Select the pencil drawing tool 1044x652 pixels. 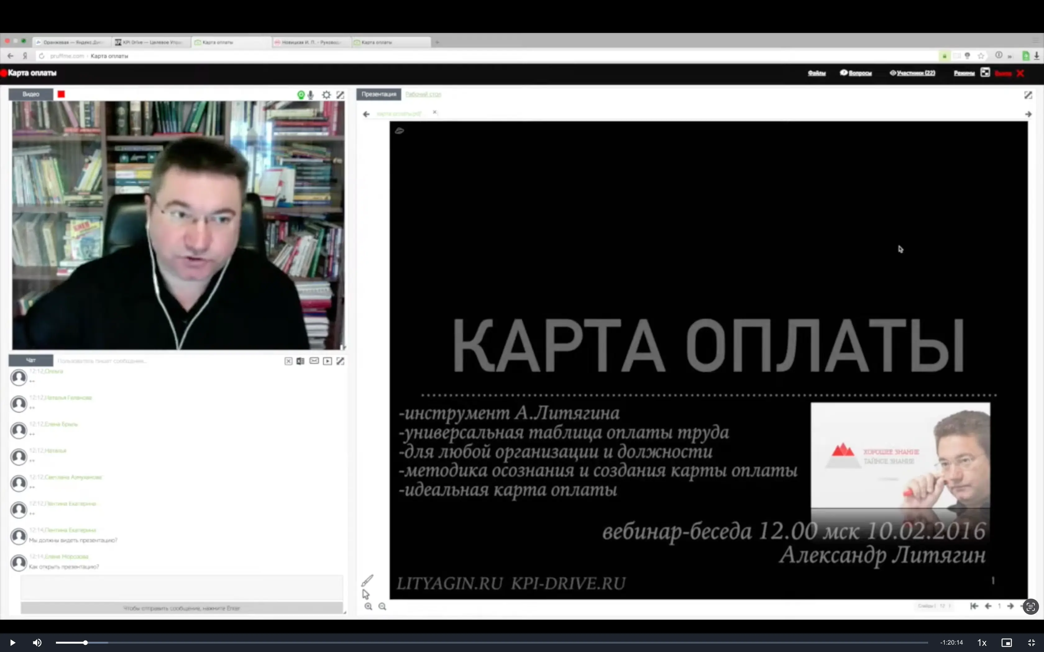click(367, 580)
